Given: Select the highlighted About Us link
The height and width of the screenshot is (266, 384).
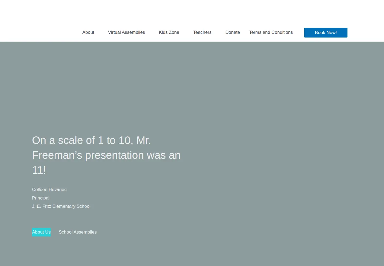Looking at the screenshot, I should (41, 232).
